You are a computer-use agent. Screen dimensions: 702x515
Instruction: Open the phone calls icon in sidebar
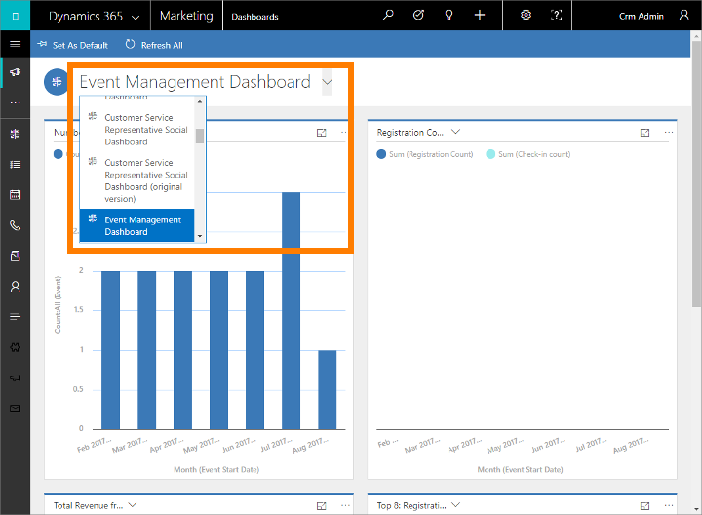coord(15,225)
